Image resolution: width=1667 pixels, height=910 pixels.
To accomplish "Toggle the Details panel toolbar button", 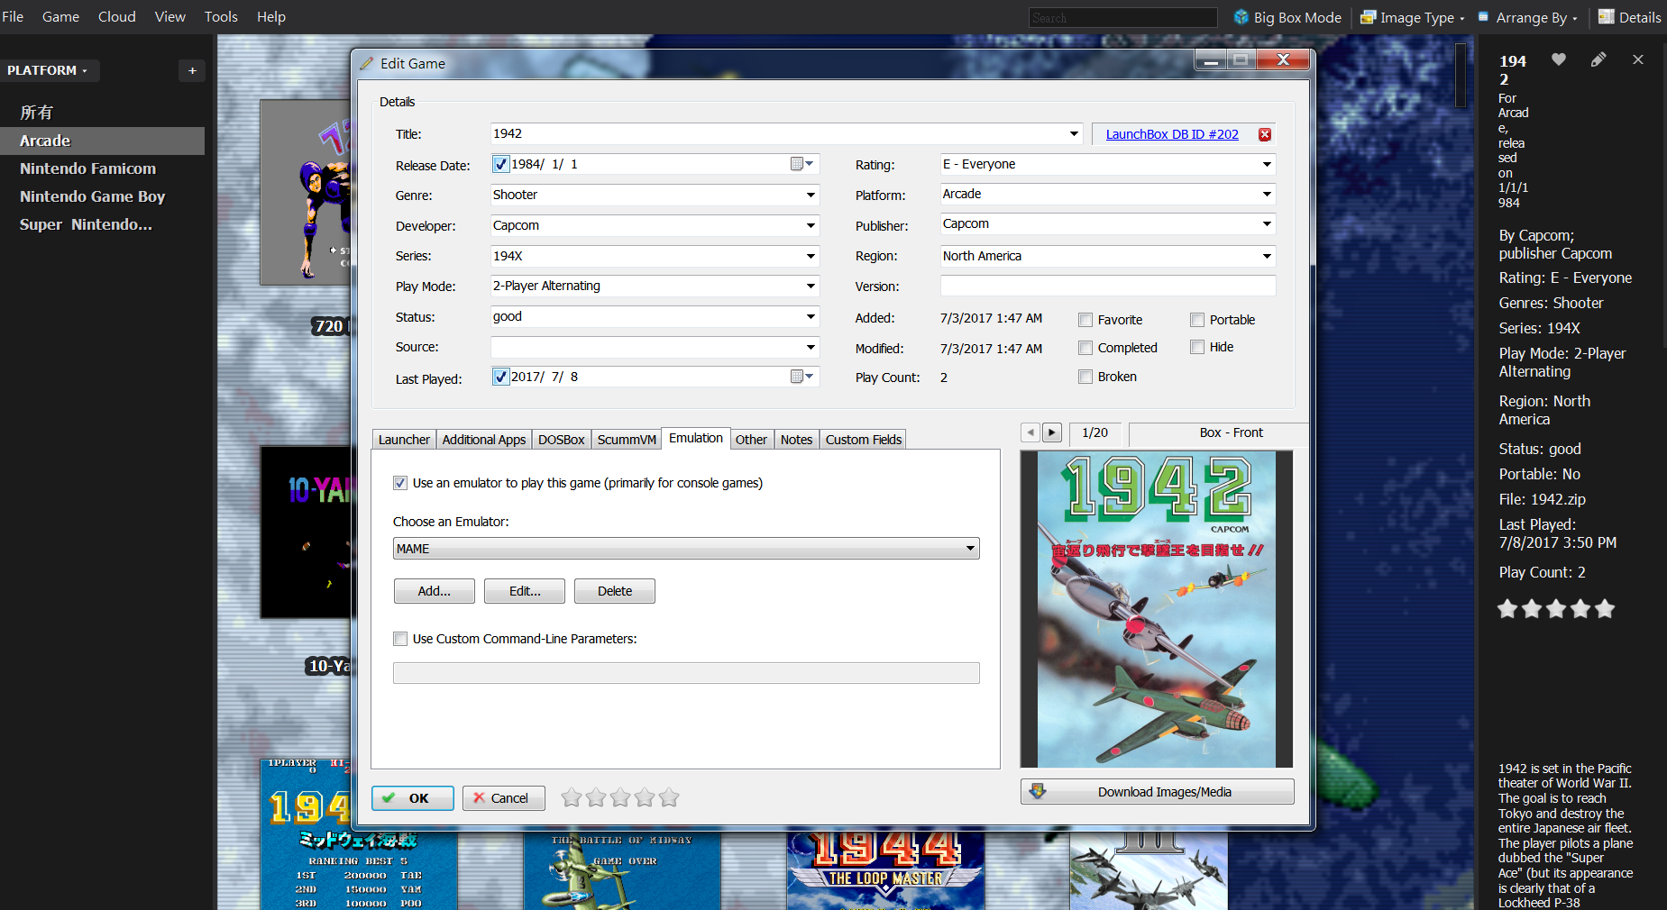I will [1629, 17].
